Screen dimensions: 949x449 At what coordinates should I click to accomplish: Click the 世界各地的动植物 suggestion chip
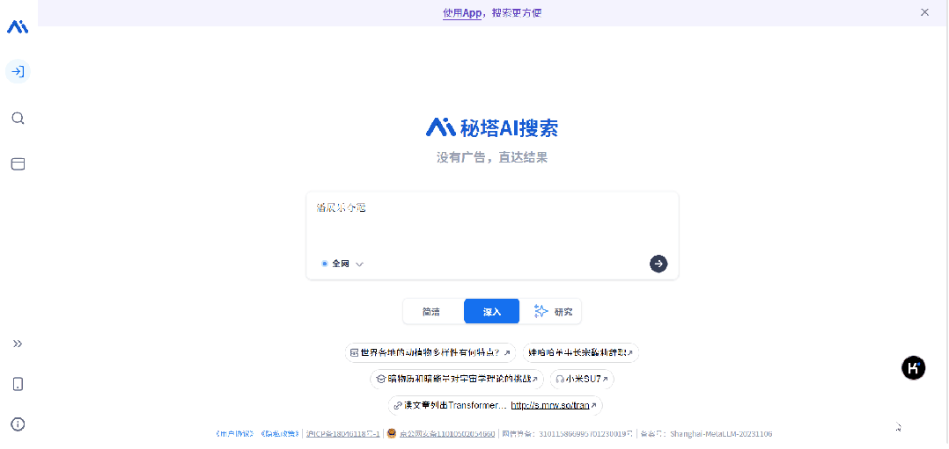[430, 352]
